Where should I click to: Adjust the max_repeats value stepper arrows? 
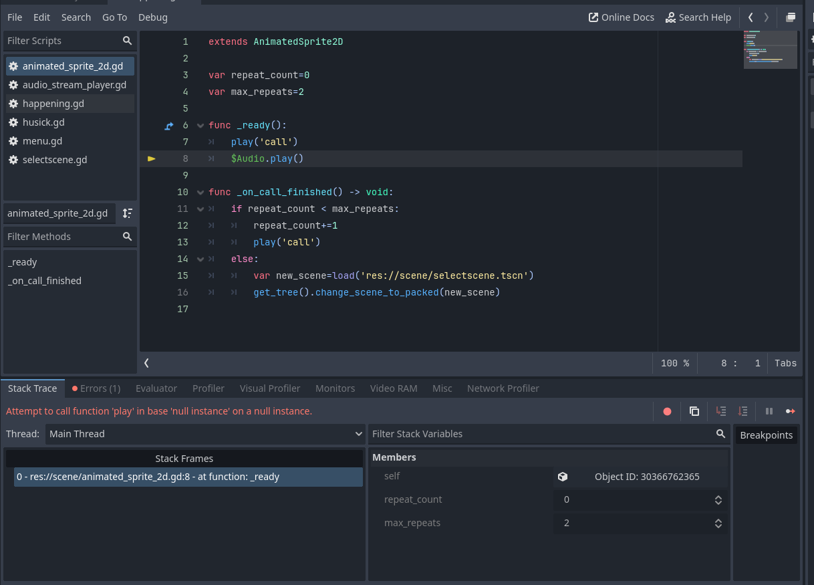[x=718, y=523]
